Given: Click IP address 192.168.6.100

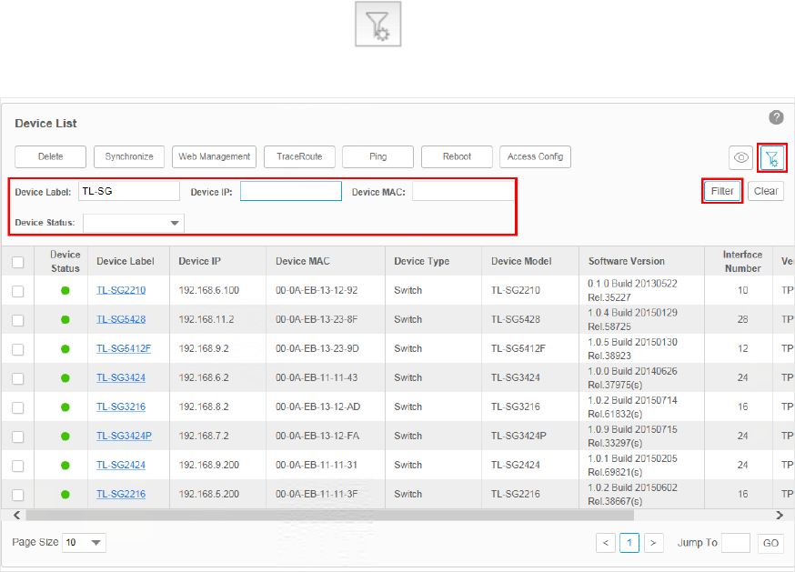Looking at the screenshot, I should [x=209, y=291].
